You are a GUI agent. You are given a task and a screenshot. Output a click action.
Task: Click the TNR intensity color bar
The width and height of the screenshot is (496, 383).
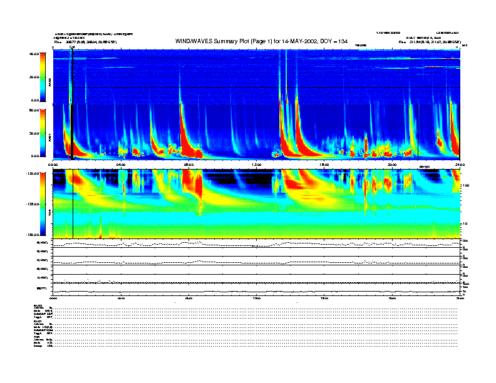pos(43,204)
